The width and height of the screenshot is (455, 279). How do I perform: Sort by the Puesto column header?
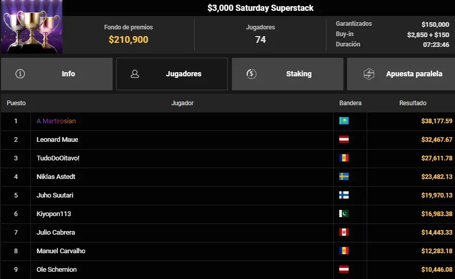point(16,103)
